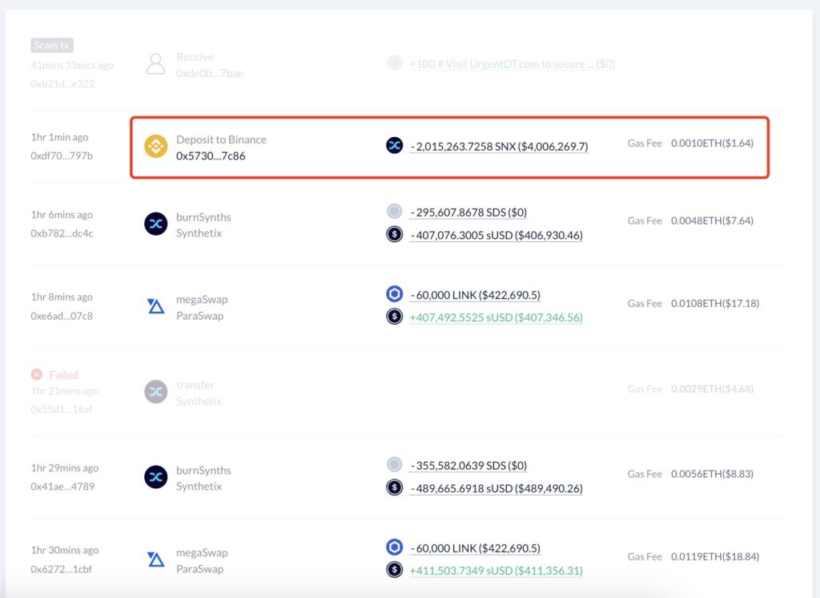Click the Binance logo icon
The image size is (820, 598).
[x=155, y=147]
